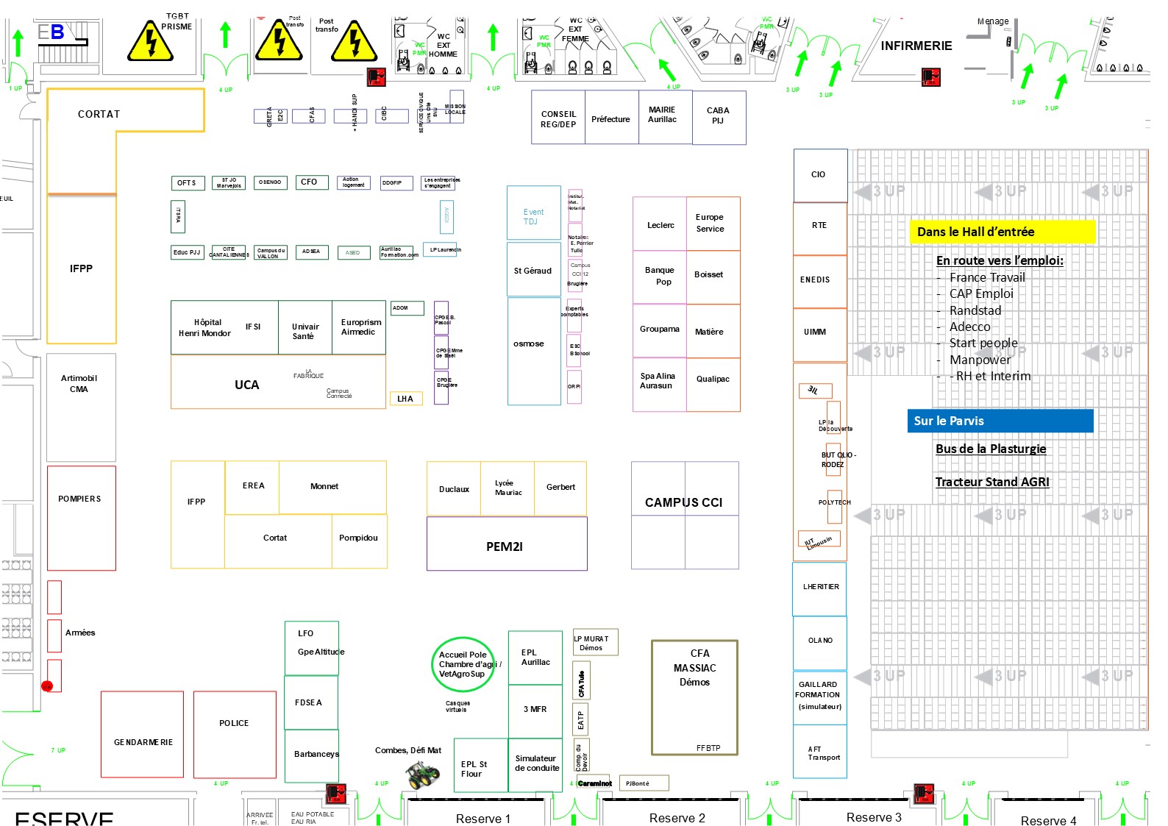Screen dimensions: 1168x826
Task: Click the CABA PIJ stand
Action: pyautogui.click(x=719, y=118)
